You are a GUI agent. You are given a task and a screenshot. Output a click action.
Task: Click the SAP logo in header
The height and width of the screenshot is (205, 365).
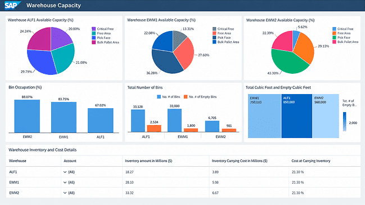pos(12,5)
